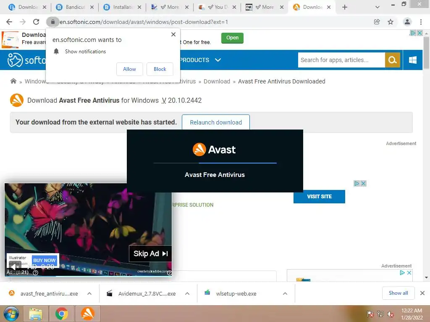Viewport: 430px width, 322px height.
Task: Share this page icon in address bar
Action: [x=377, y=22]
